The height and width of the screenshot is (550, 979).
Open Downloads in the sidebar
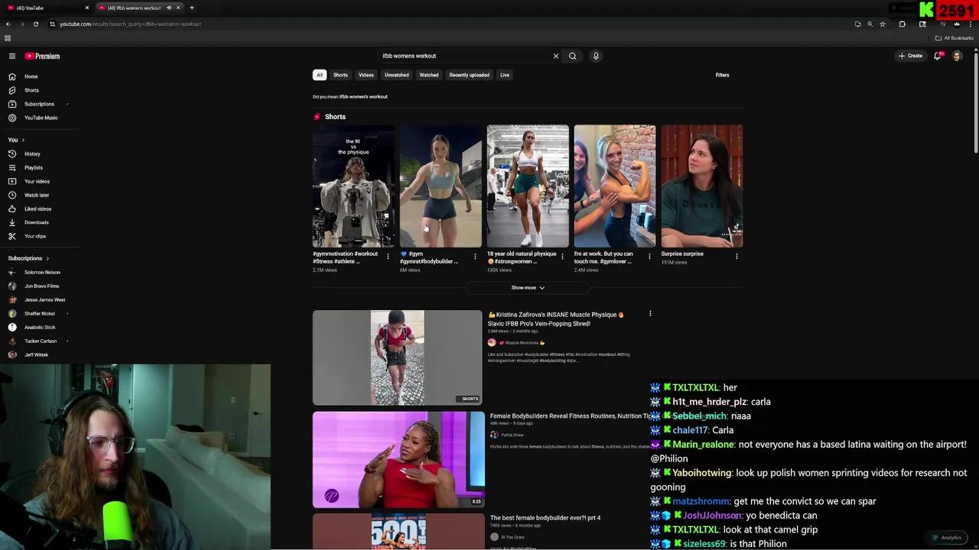36,222
